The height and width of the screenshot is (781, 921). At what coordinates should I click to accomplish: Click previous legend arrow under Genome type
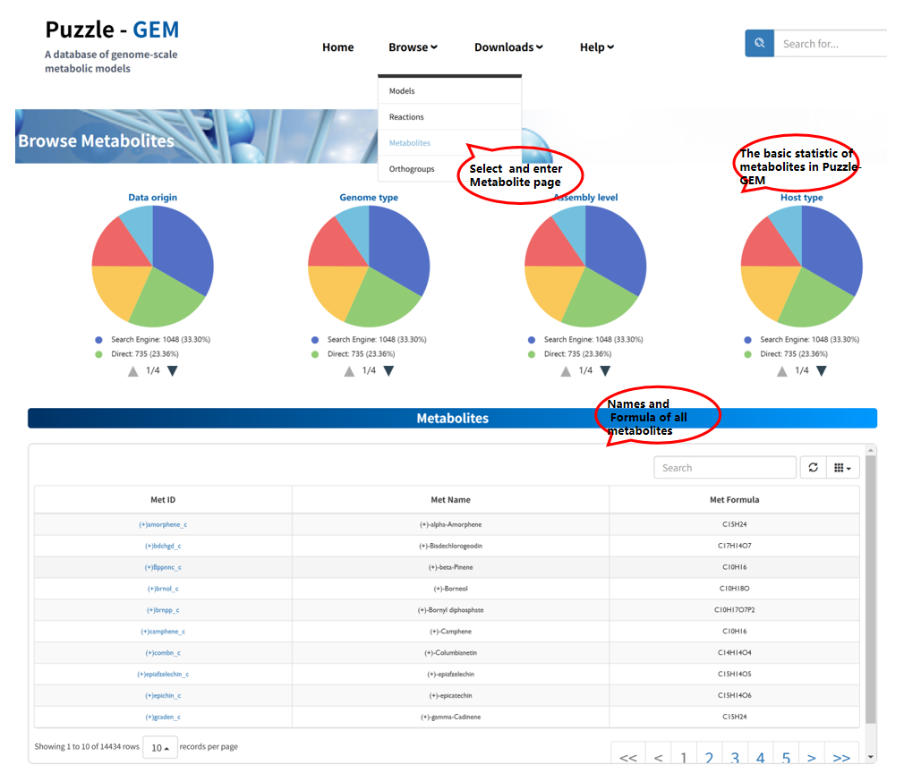(x=350, y=370)
